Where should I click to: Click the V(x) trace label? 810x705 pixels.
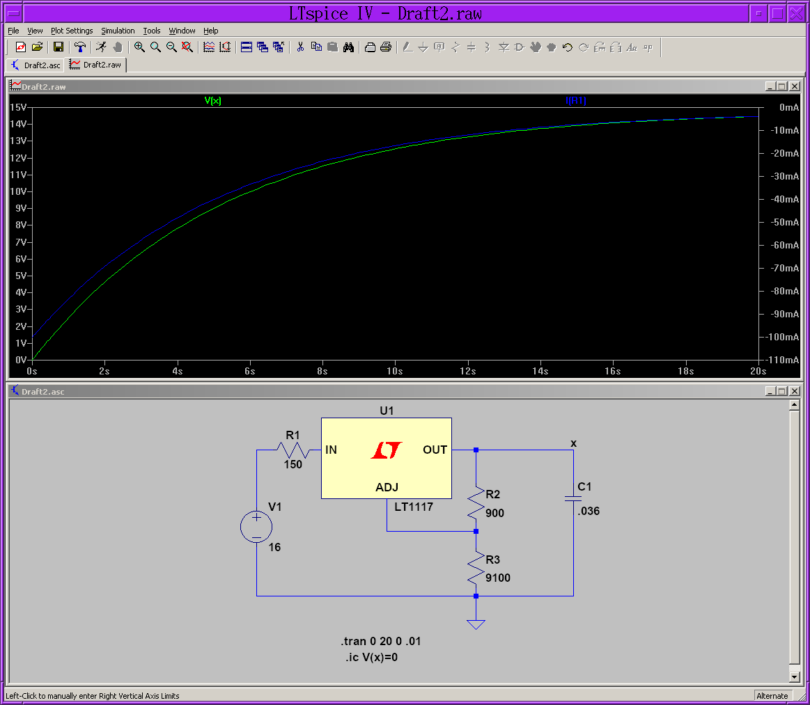pos(213,101)
